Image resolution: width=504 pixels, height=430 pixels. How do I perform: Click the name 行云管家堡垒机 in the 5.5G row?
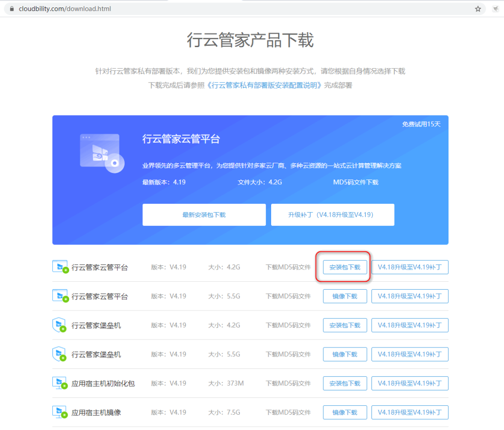coord(96,354)
